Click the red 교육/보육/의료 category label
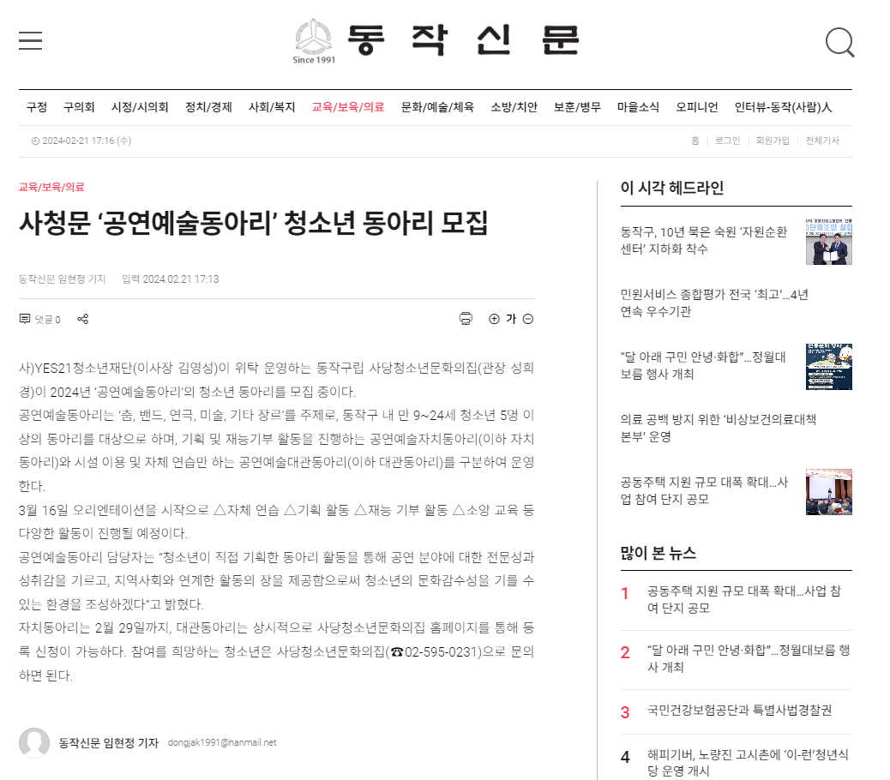The image size is (890, 780). (51, 187)
